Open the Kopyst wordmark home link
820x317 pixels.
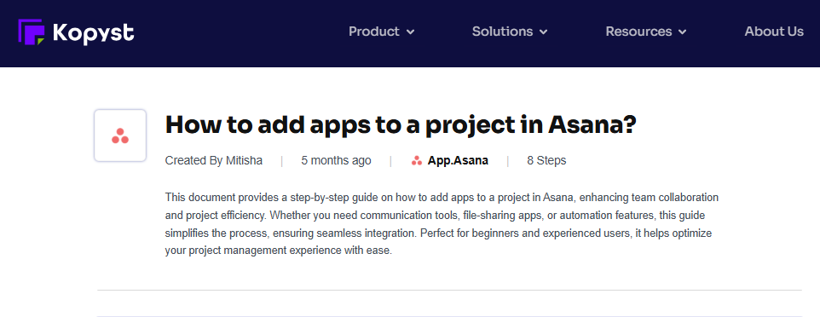[94, 33]
